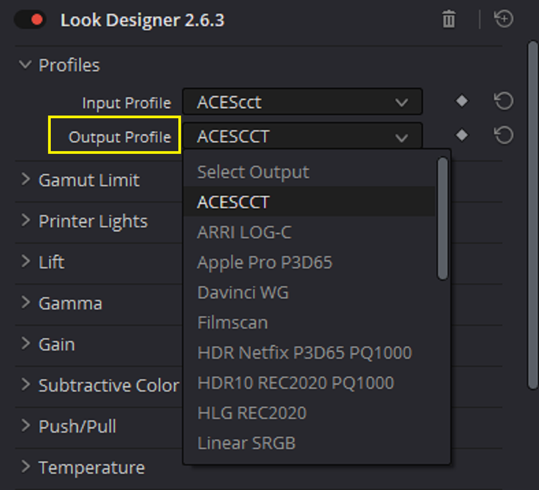Viewport: 539px width, 490px height.
Task: Reset the Output Profile value
Action: click(503, 135)
